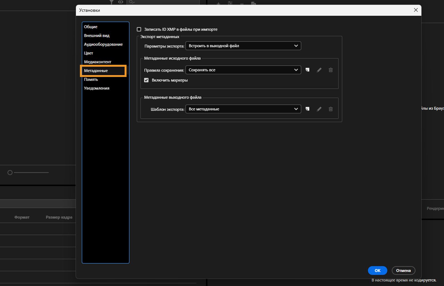This screenshot has width=444, height=286.
Task: Switch to the Общие settings category
Action: coord(91,27)
